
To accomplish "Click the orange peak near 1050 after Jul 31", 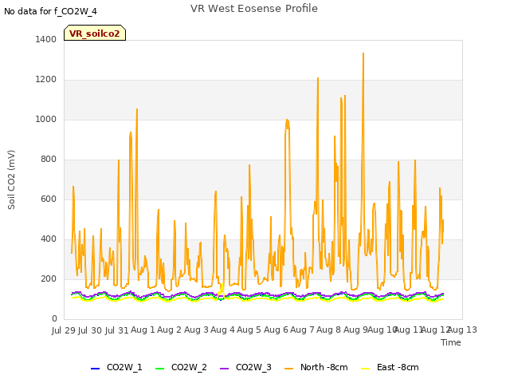I will point(137,109).
